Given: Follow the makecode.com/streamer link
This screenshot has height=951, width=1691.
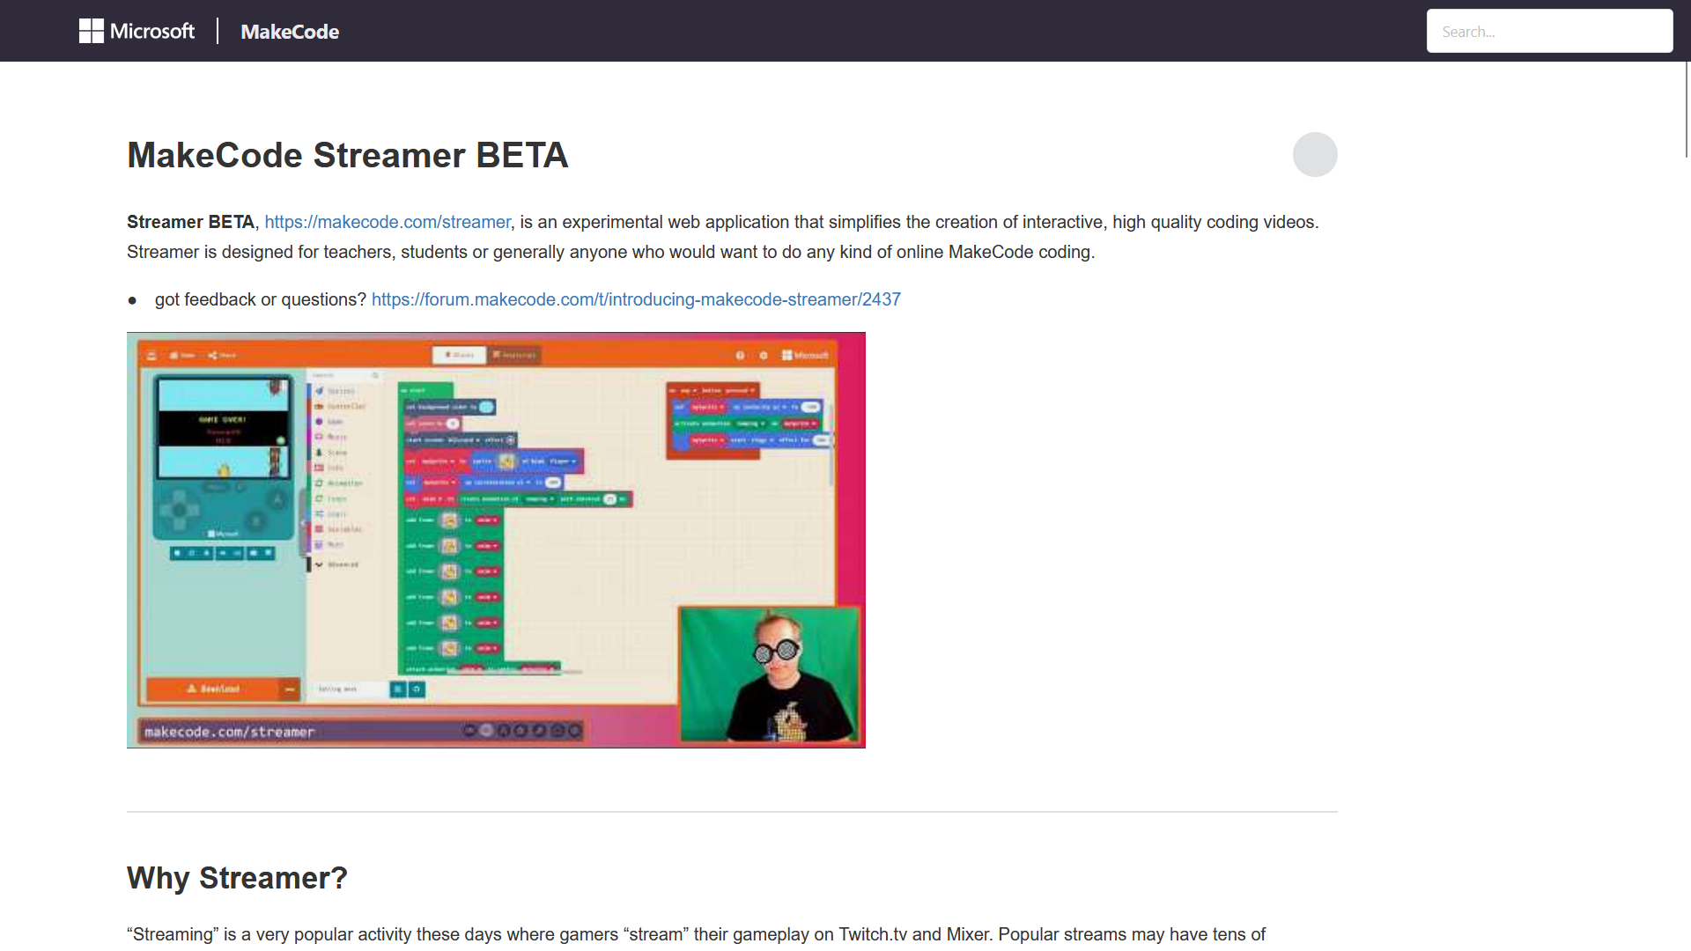Looking at the screenshot, I should (x=388, y=222).
